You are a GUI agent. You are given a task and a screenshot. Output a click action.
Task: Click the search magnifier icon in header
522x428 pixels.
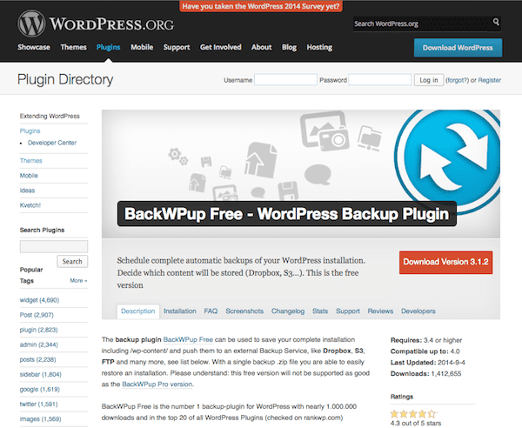(496, 22)
